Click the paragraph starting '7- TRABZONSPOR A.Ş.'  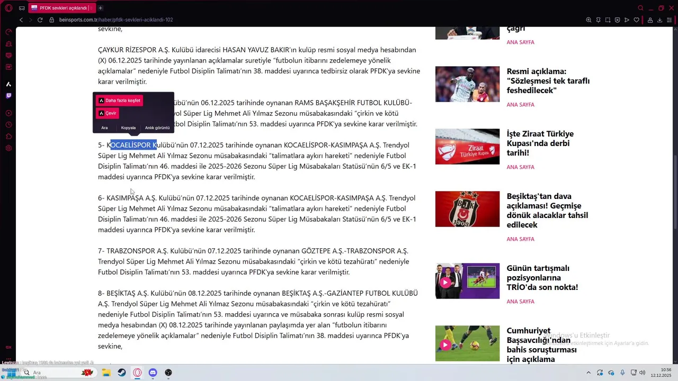(x=254, y=261)
